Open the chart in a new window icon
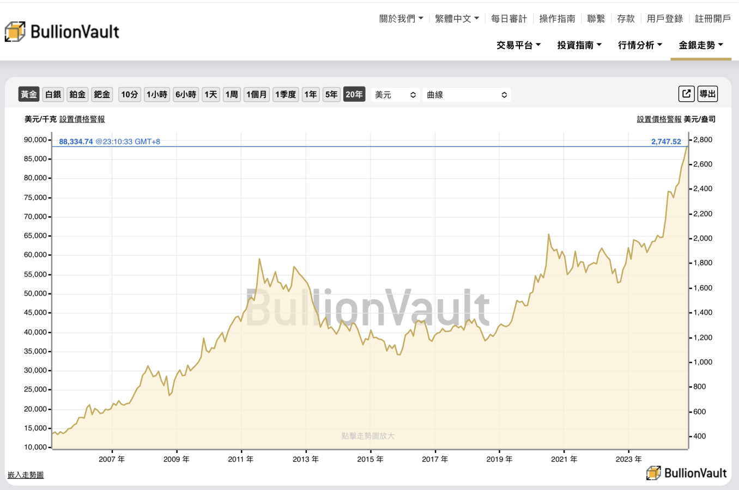 [x=687, y=94]
